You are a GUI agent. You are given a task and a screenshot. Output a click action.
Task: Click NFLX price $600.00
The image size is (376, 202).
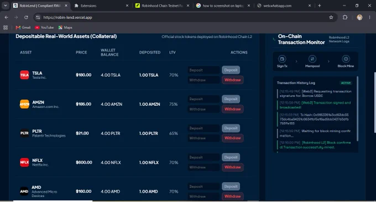pos(83,162)
